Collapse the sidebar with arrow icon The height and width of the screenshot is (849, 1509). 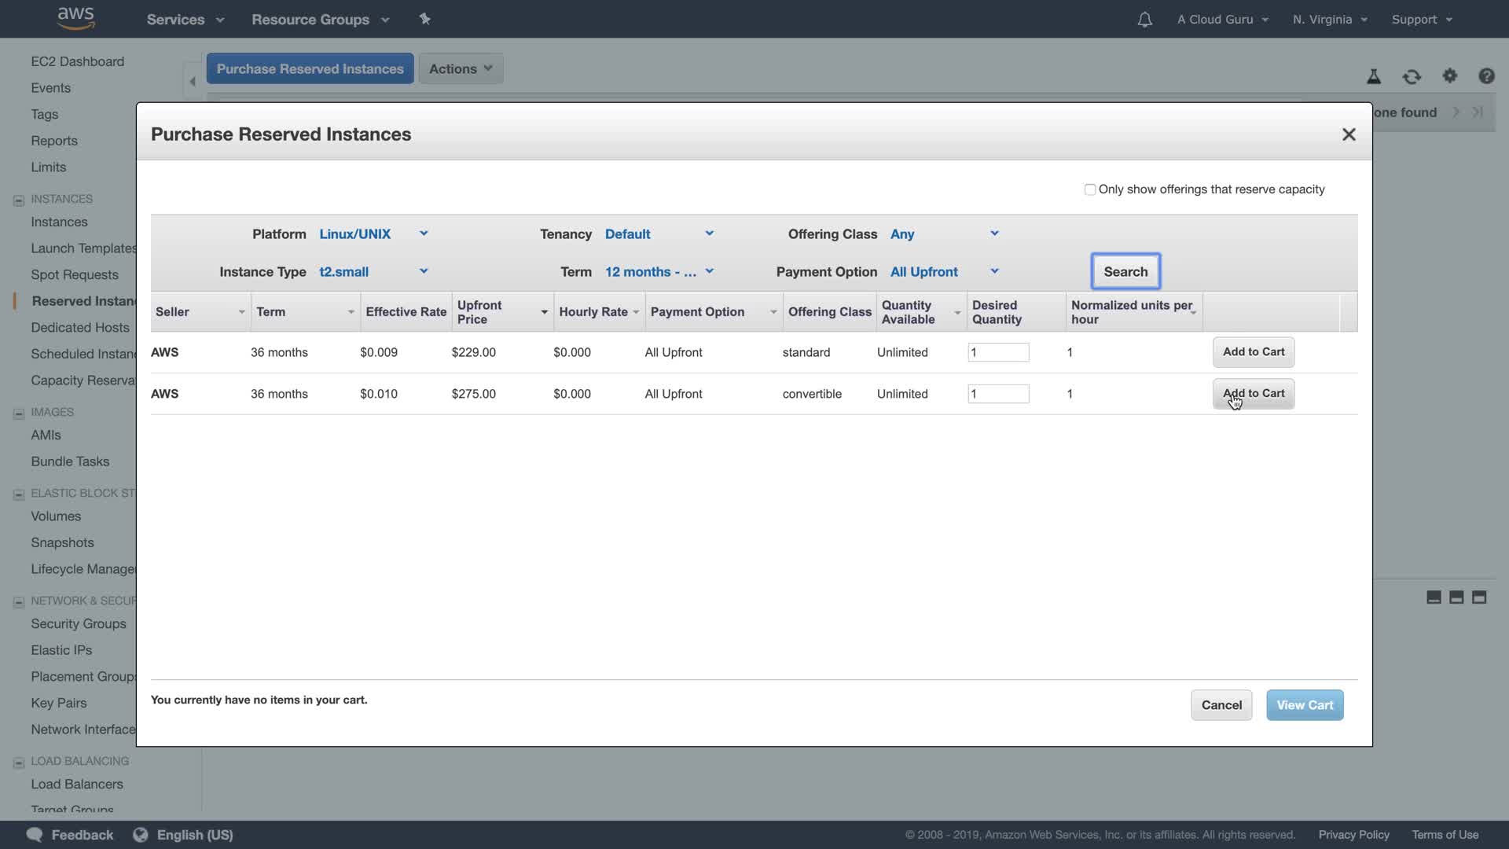pos(193,80)
